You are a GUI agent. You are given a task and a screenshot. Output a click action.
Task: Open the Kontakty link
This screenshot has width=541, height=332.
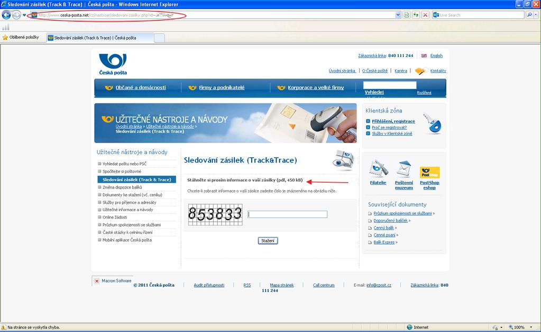pyautogui.click(x=438, y=71)
